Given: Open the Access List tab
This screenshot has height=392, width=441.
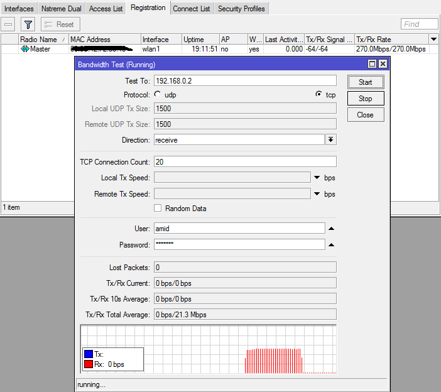Looking at the screenshot, I should [x=106, y=9].
